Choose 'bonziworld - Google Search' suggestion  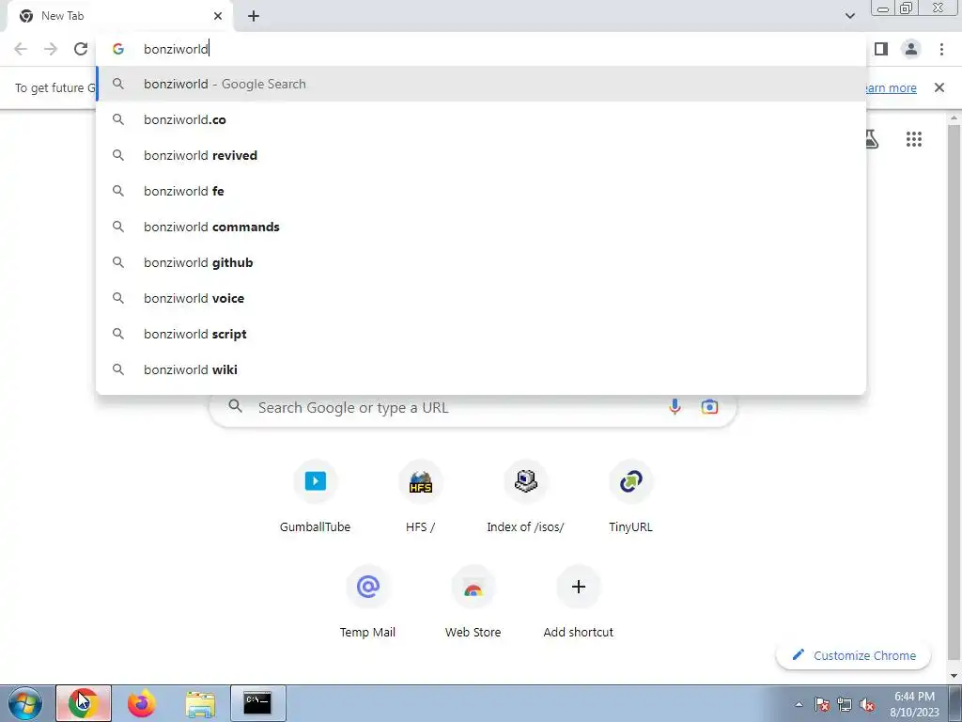(481, 84)
